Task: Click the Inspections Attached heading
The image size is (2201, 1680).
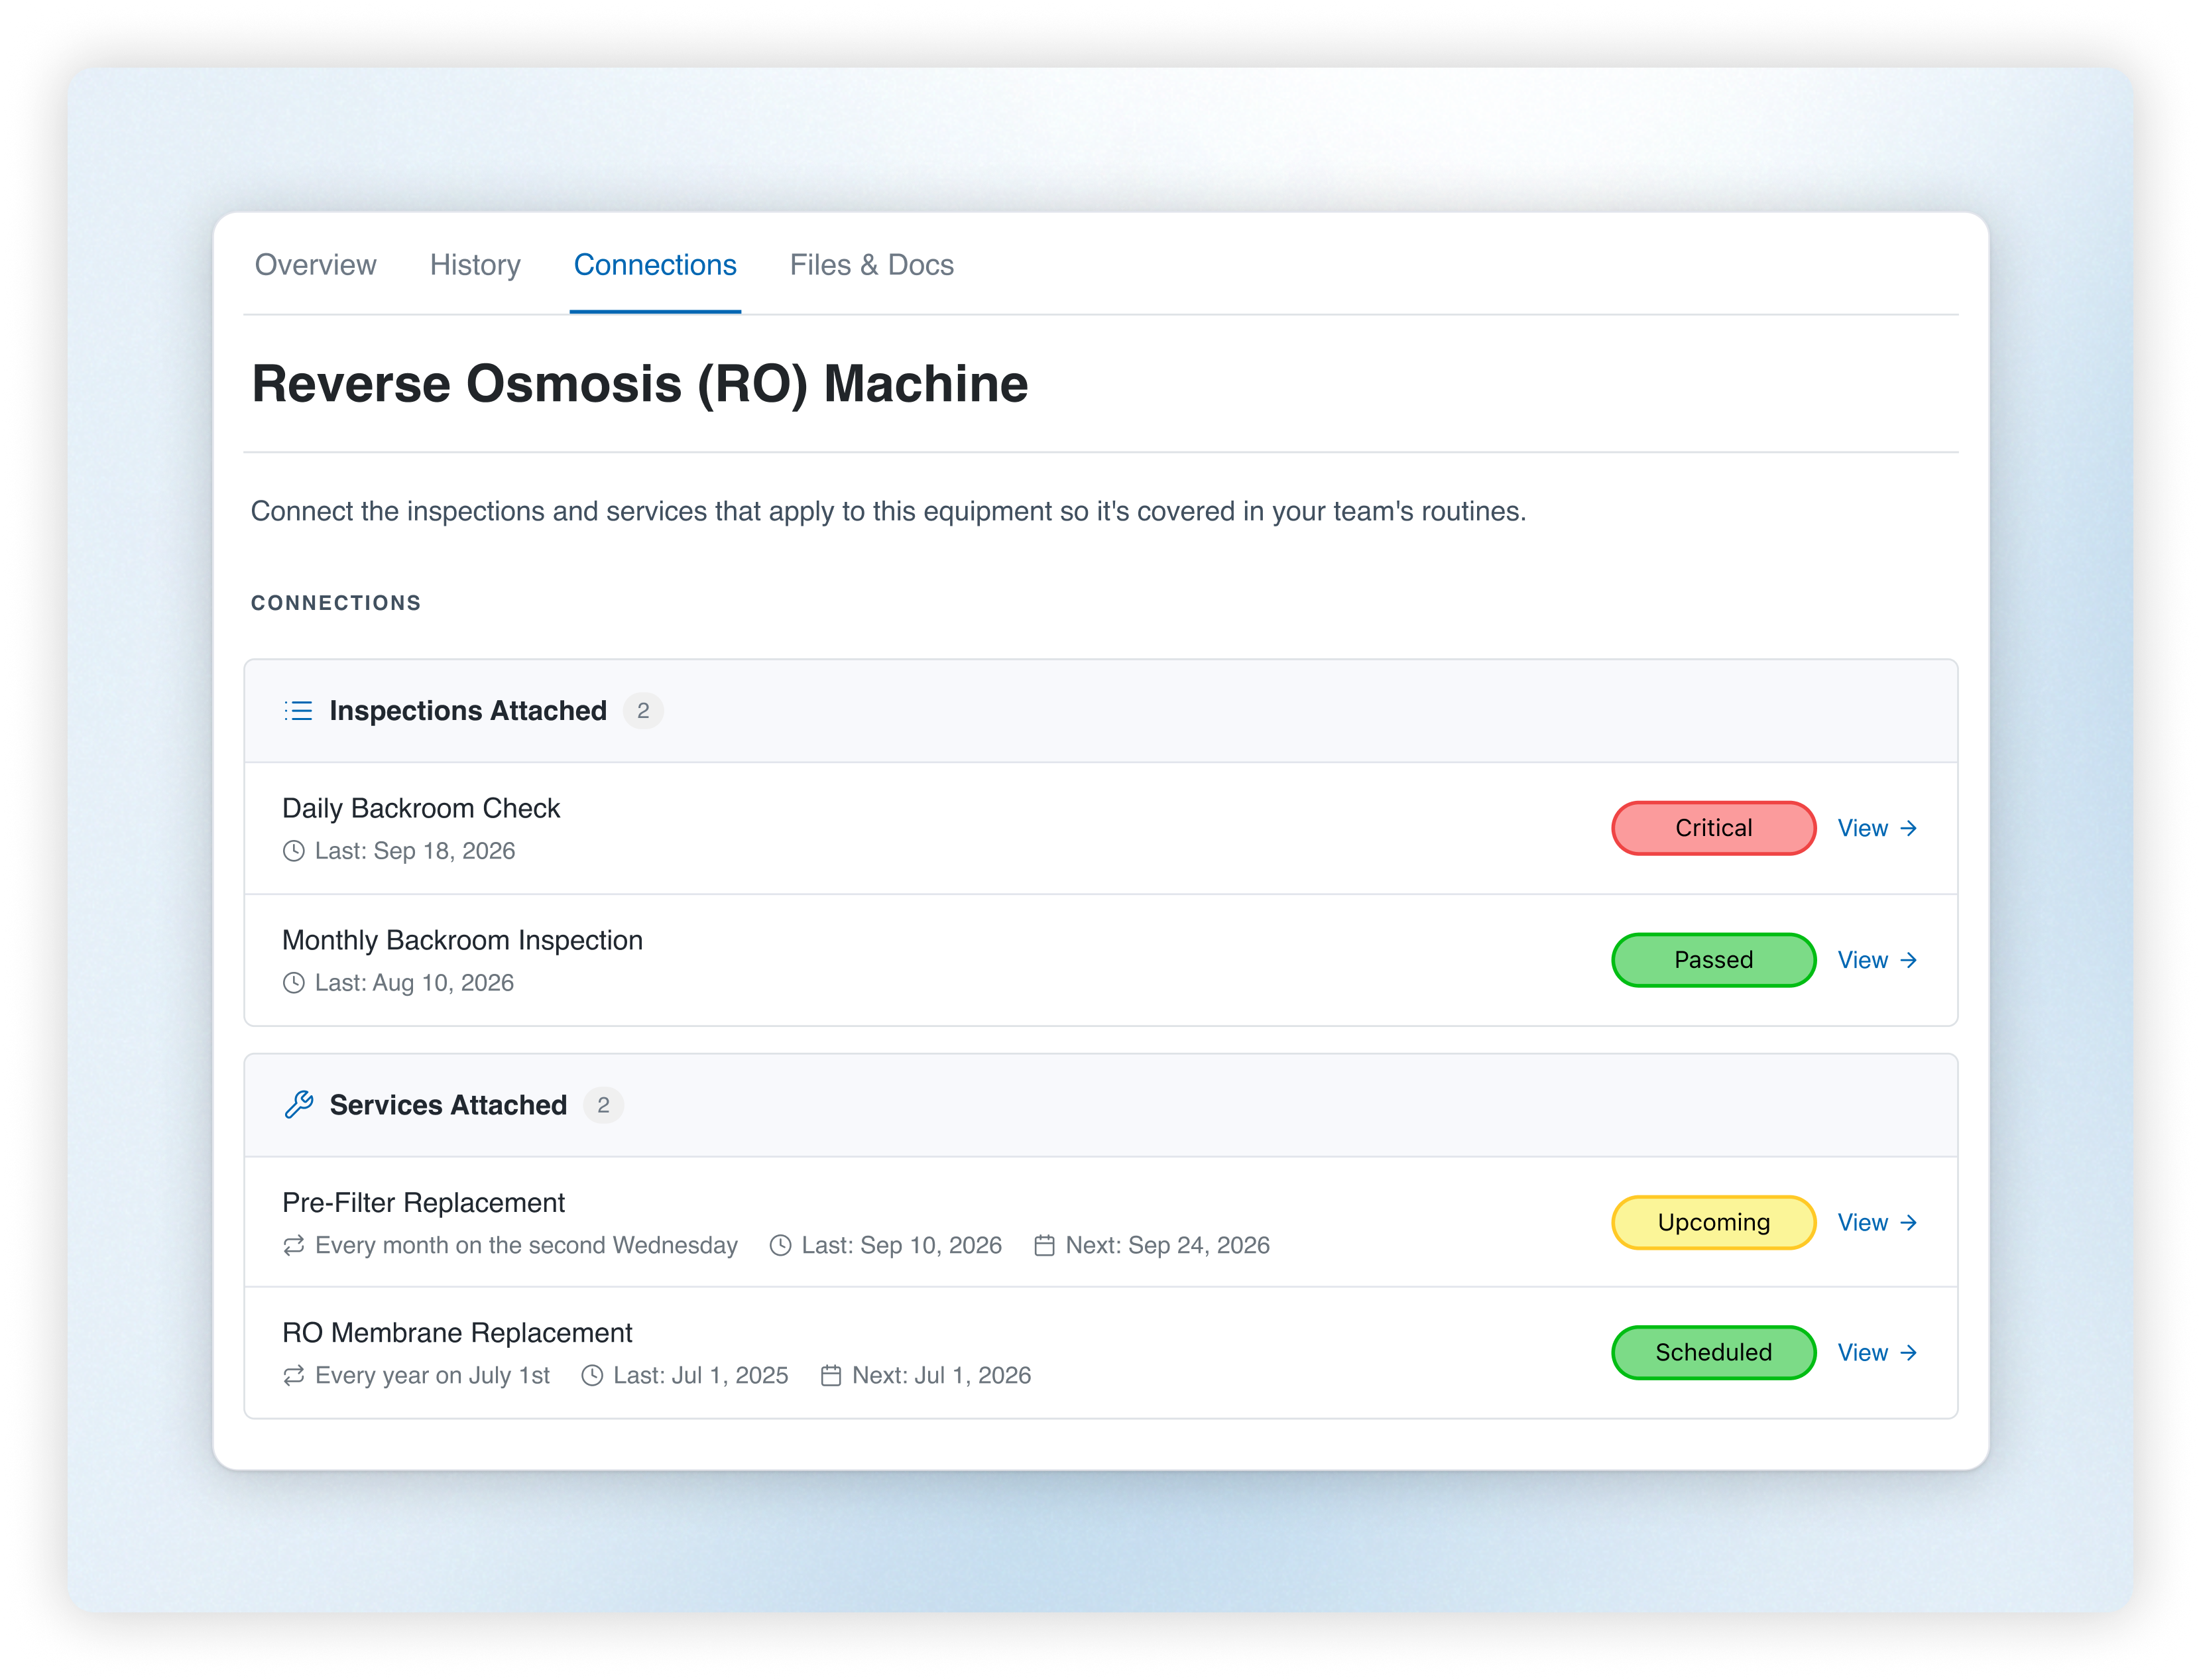Action: coord(468,711)
